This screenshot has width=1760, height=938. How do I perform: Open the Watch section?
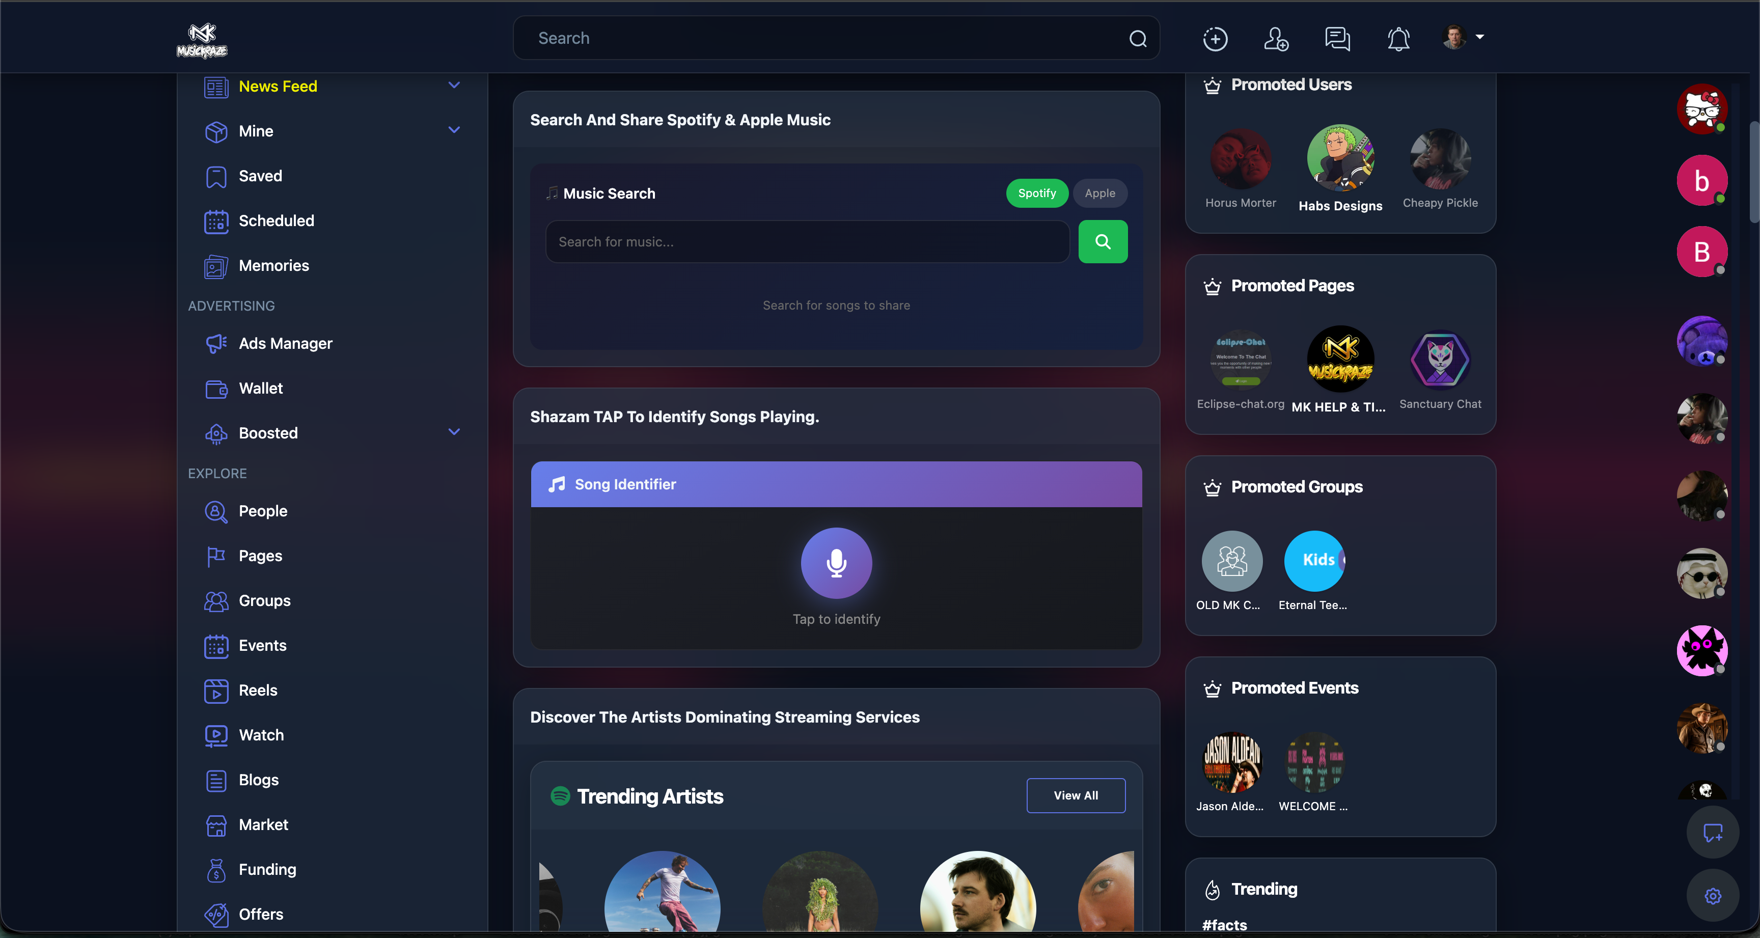click(x=261, y=735)
